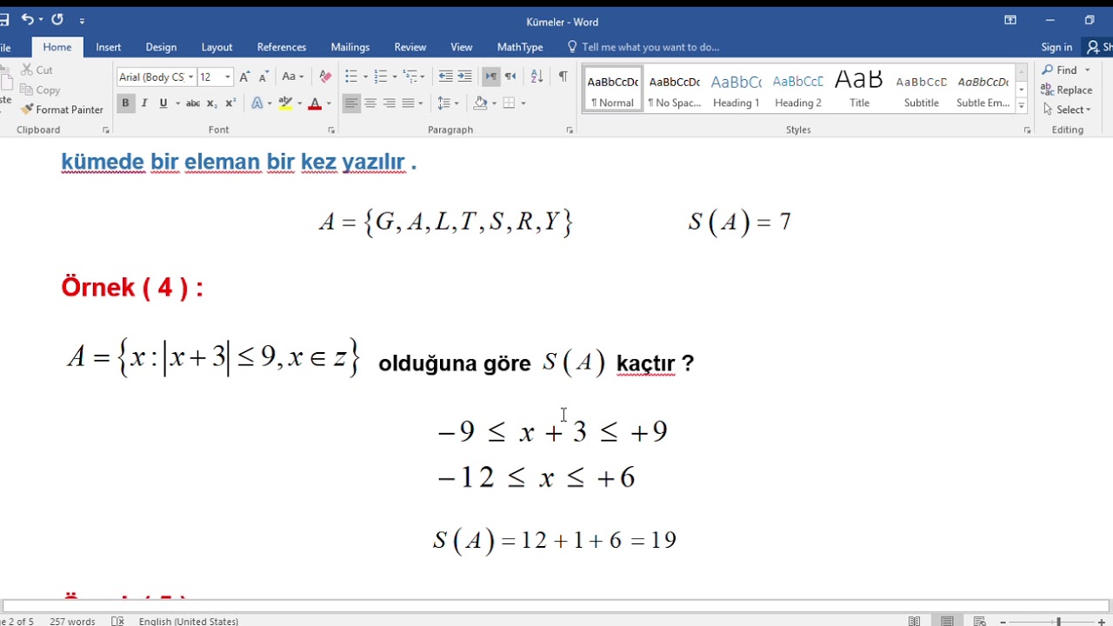Open the Change Case dropdown
Screen dimensions: 1113x626
pos(293,77)
